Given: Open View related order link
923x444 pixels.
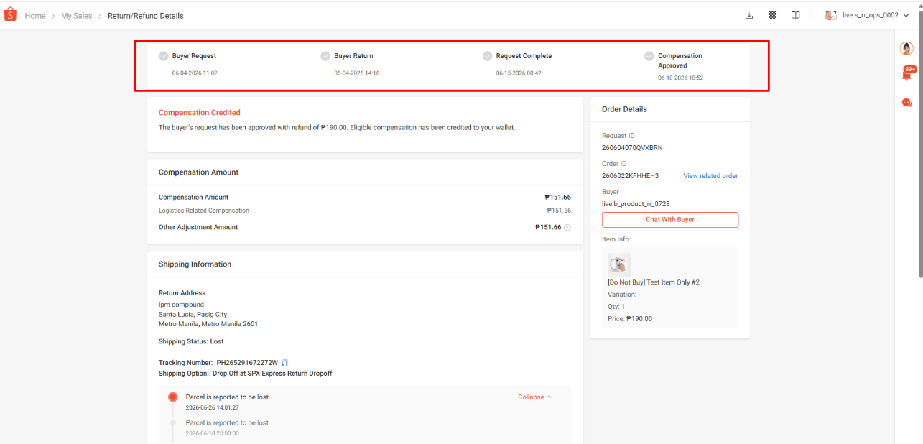Looking at the screenshot, I should click(x=710, y=176).
